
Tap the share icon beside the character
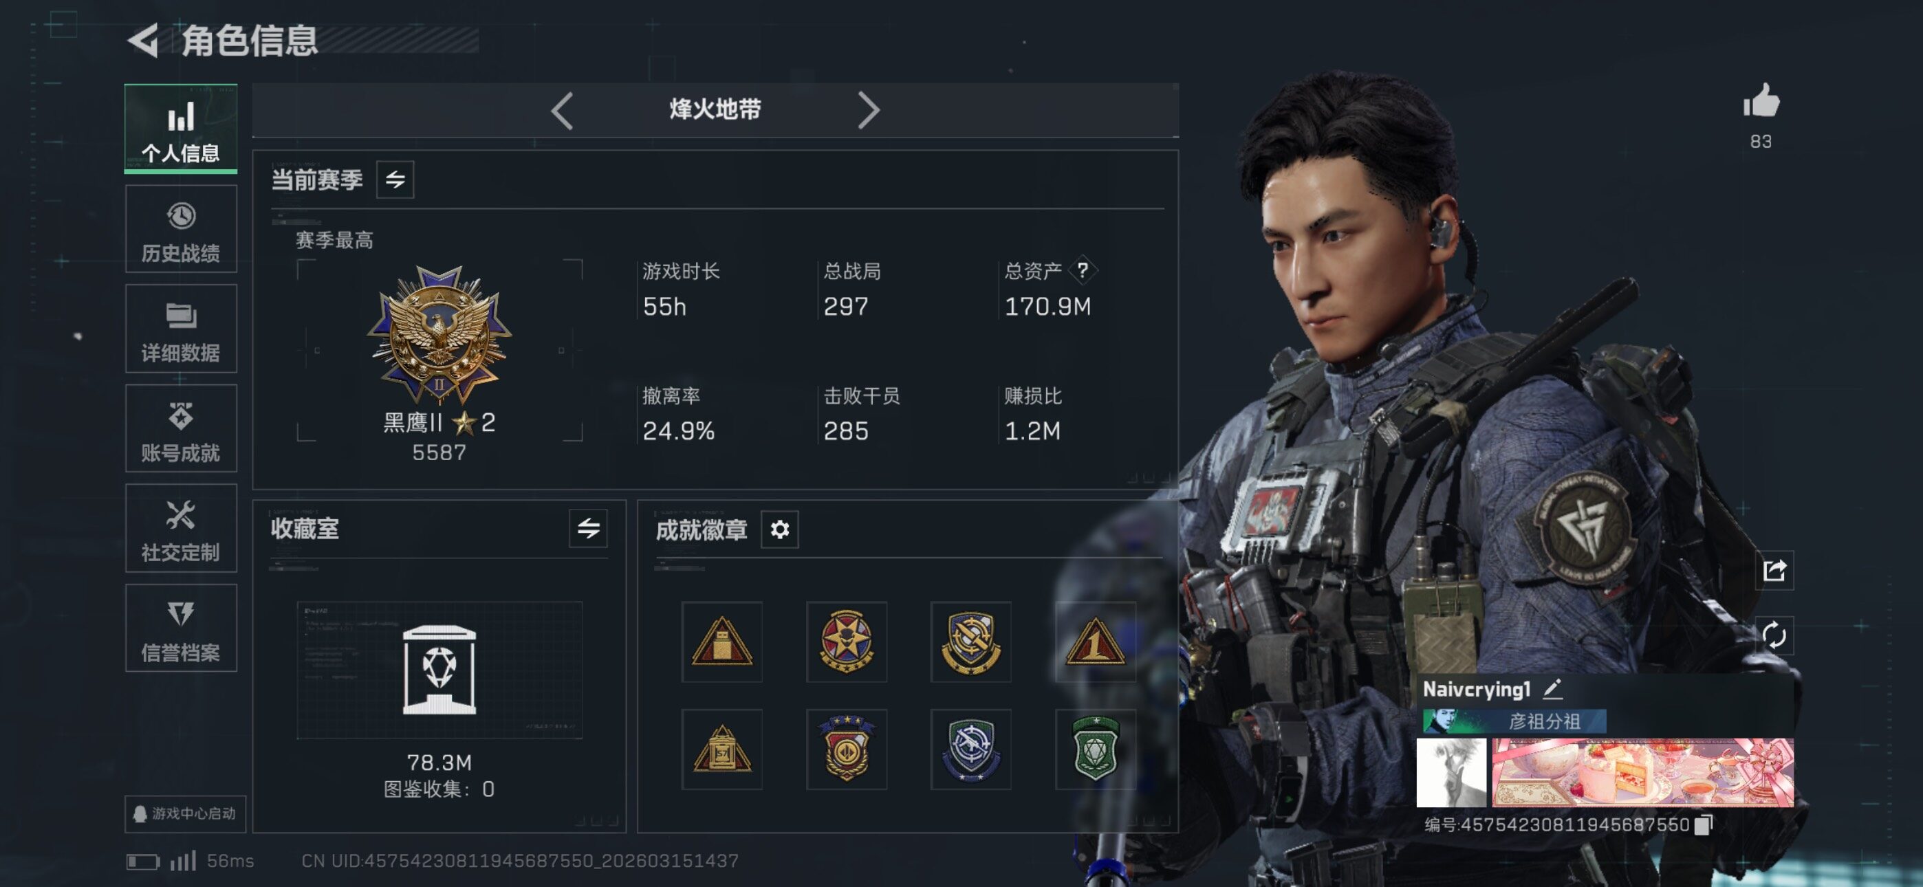click(1774, 571)
